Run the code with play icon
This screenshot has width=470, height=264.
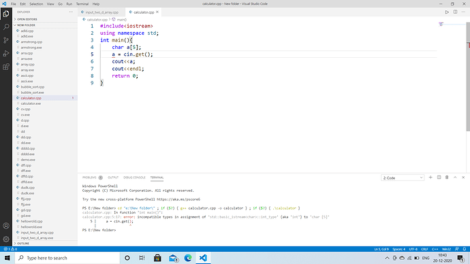(447, 12)
